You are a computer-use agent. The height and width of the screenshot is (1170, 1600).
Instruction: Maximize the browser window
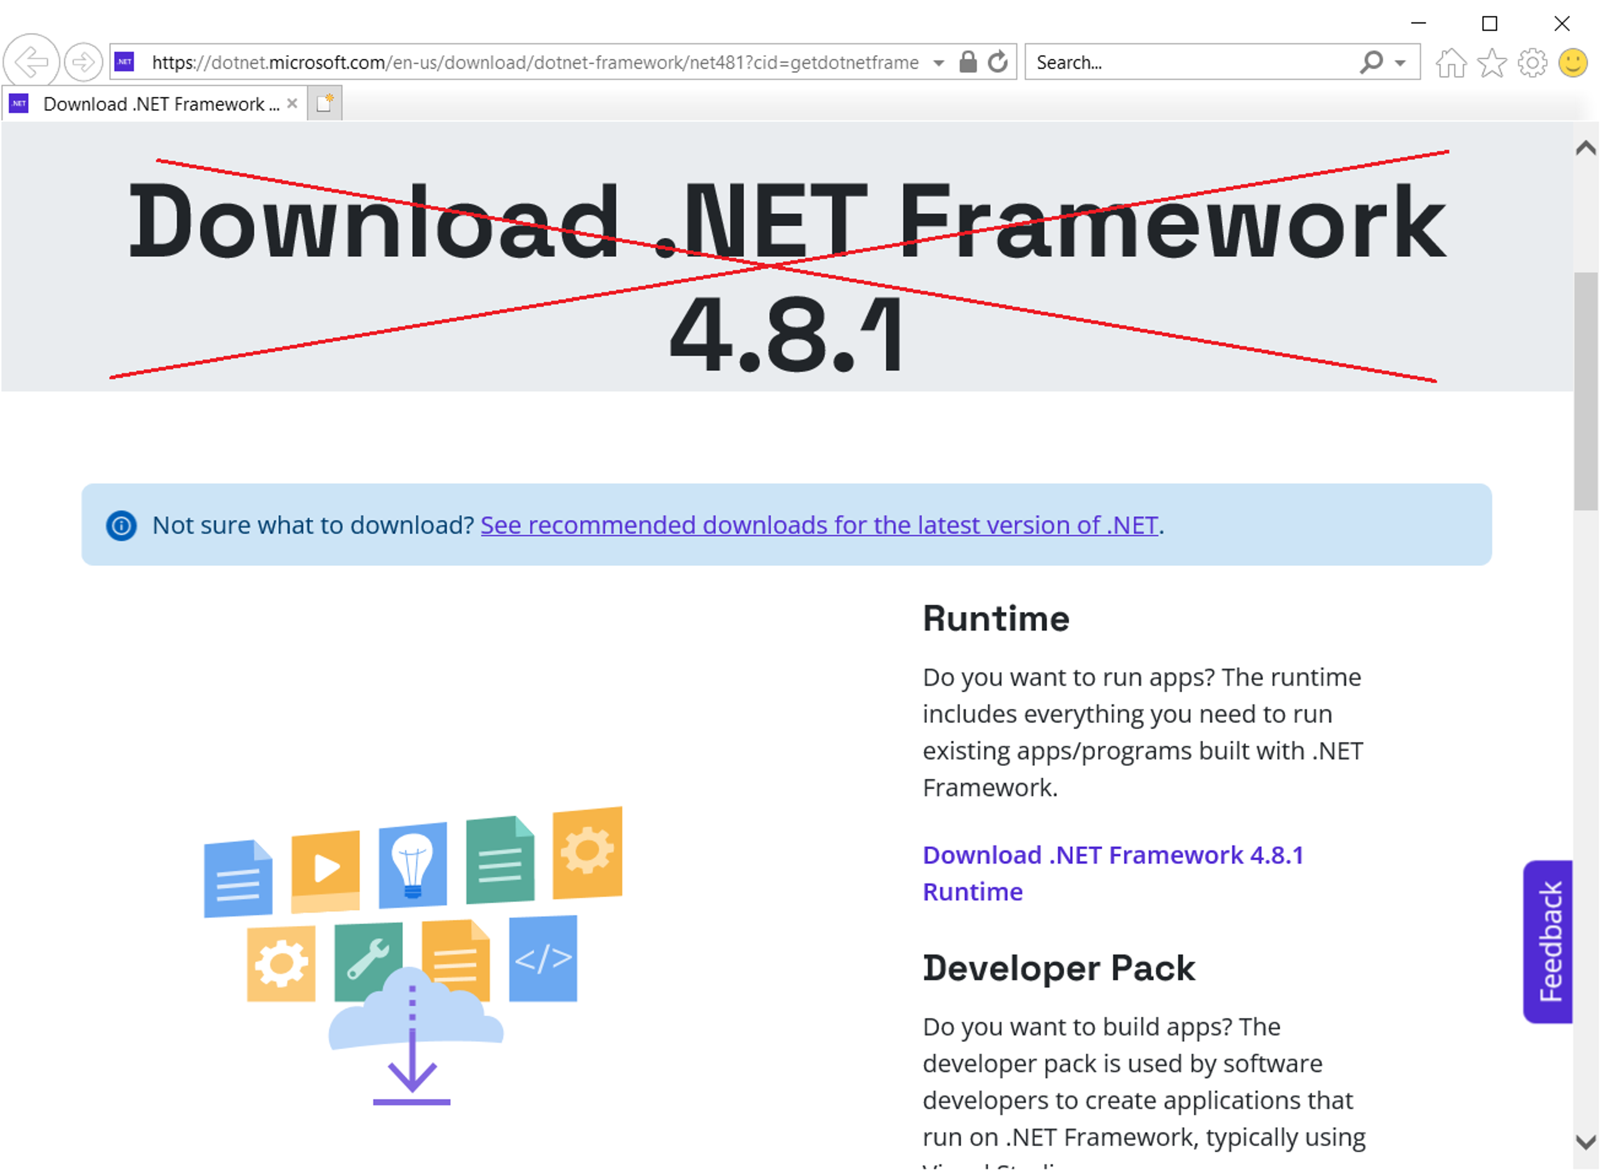[1490, 23]
